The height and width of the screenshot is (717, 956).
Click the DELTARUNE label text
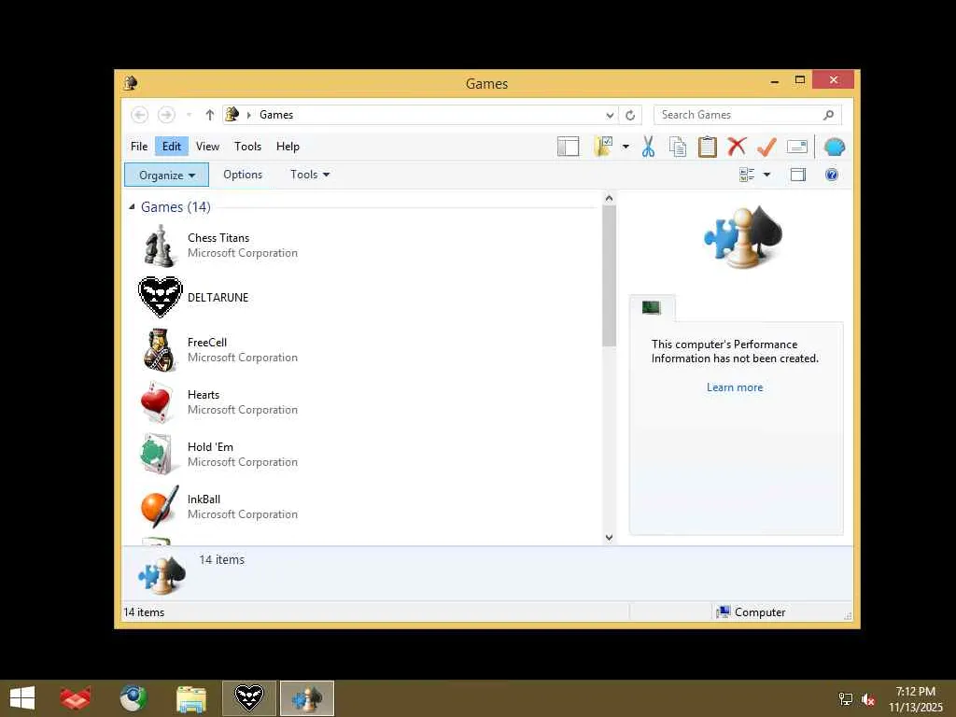(x=218, y=298)
